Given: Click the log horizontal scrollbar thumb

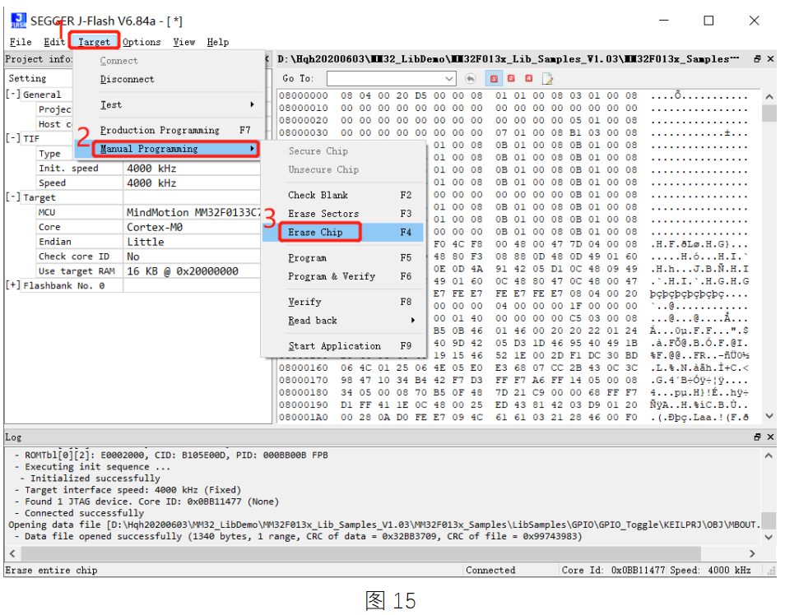Looking at the screenshot, I should coord(360,553).
